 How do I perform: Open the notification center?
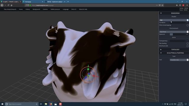[x=186, y=104]
